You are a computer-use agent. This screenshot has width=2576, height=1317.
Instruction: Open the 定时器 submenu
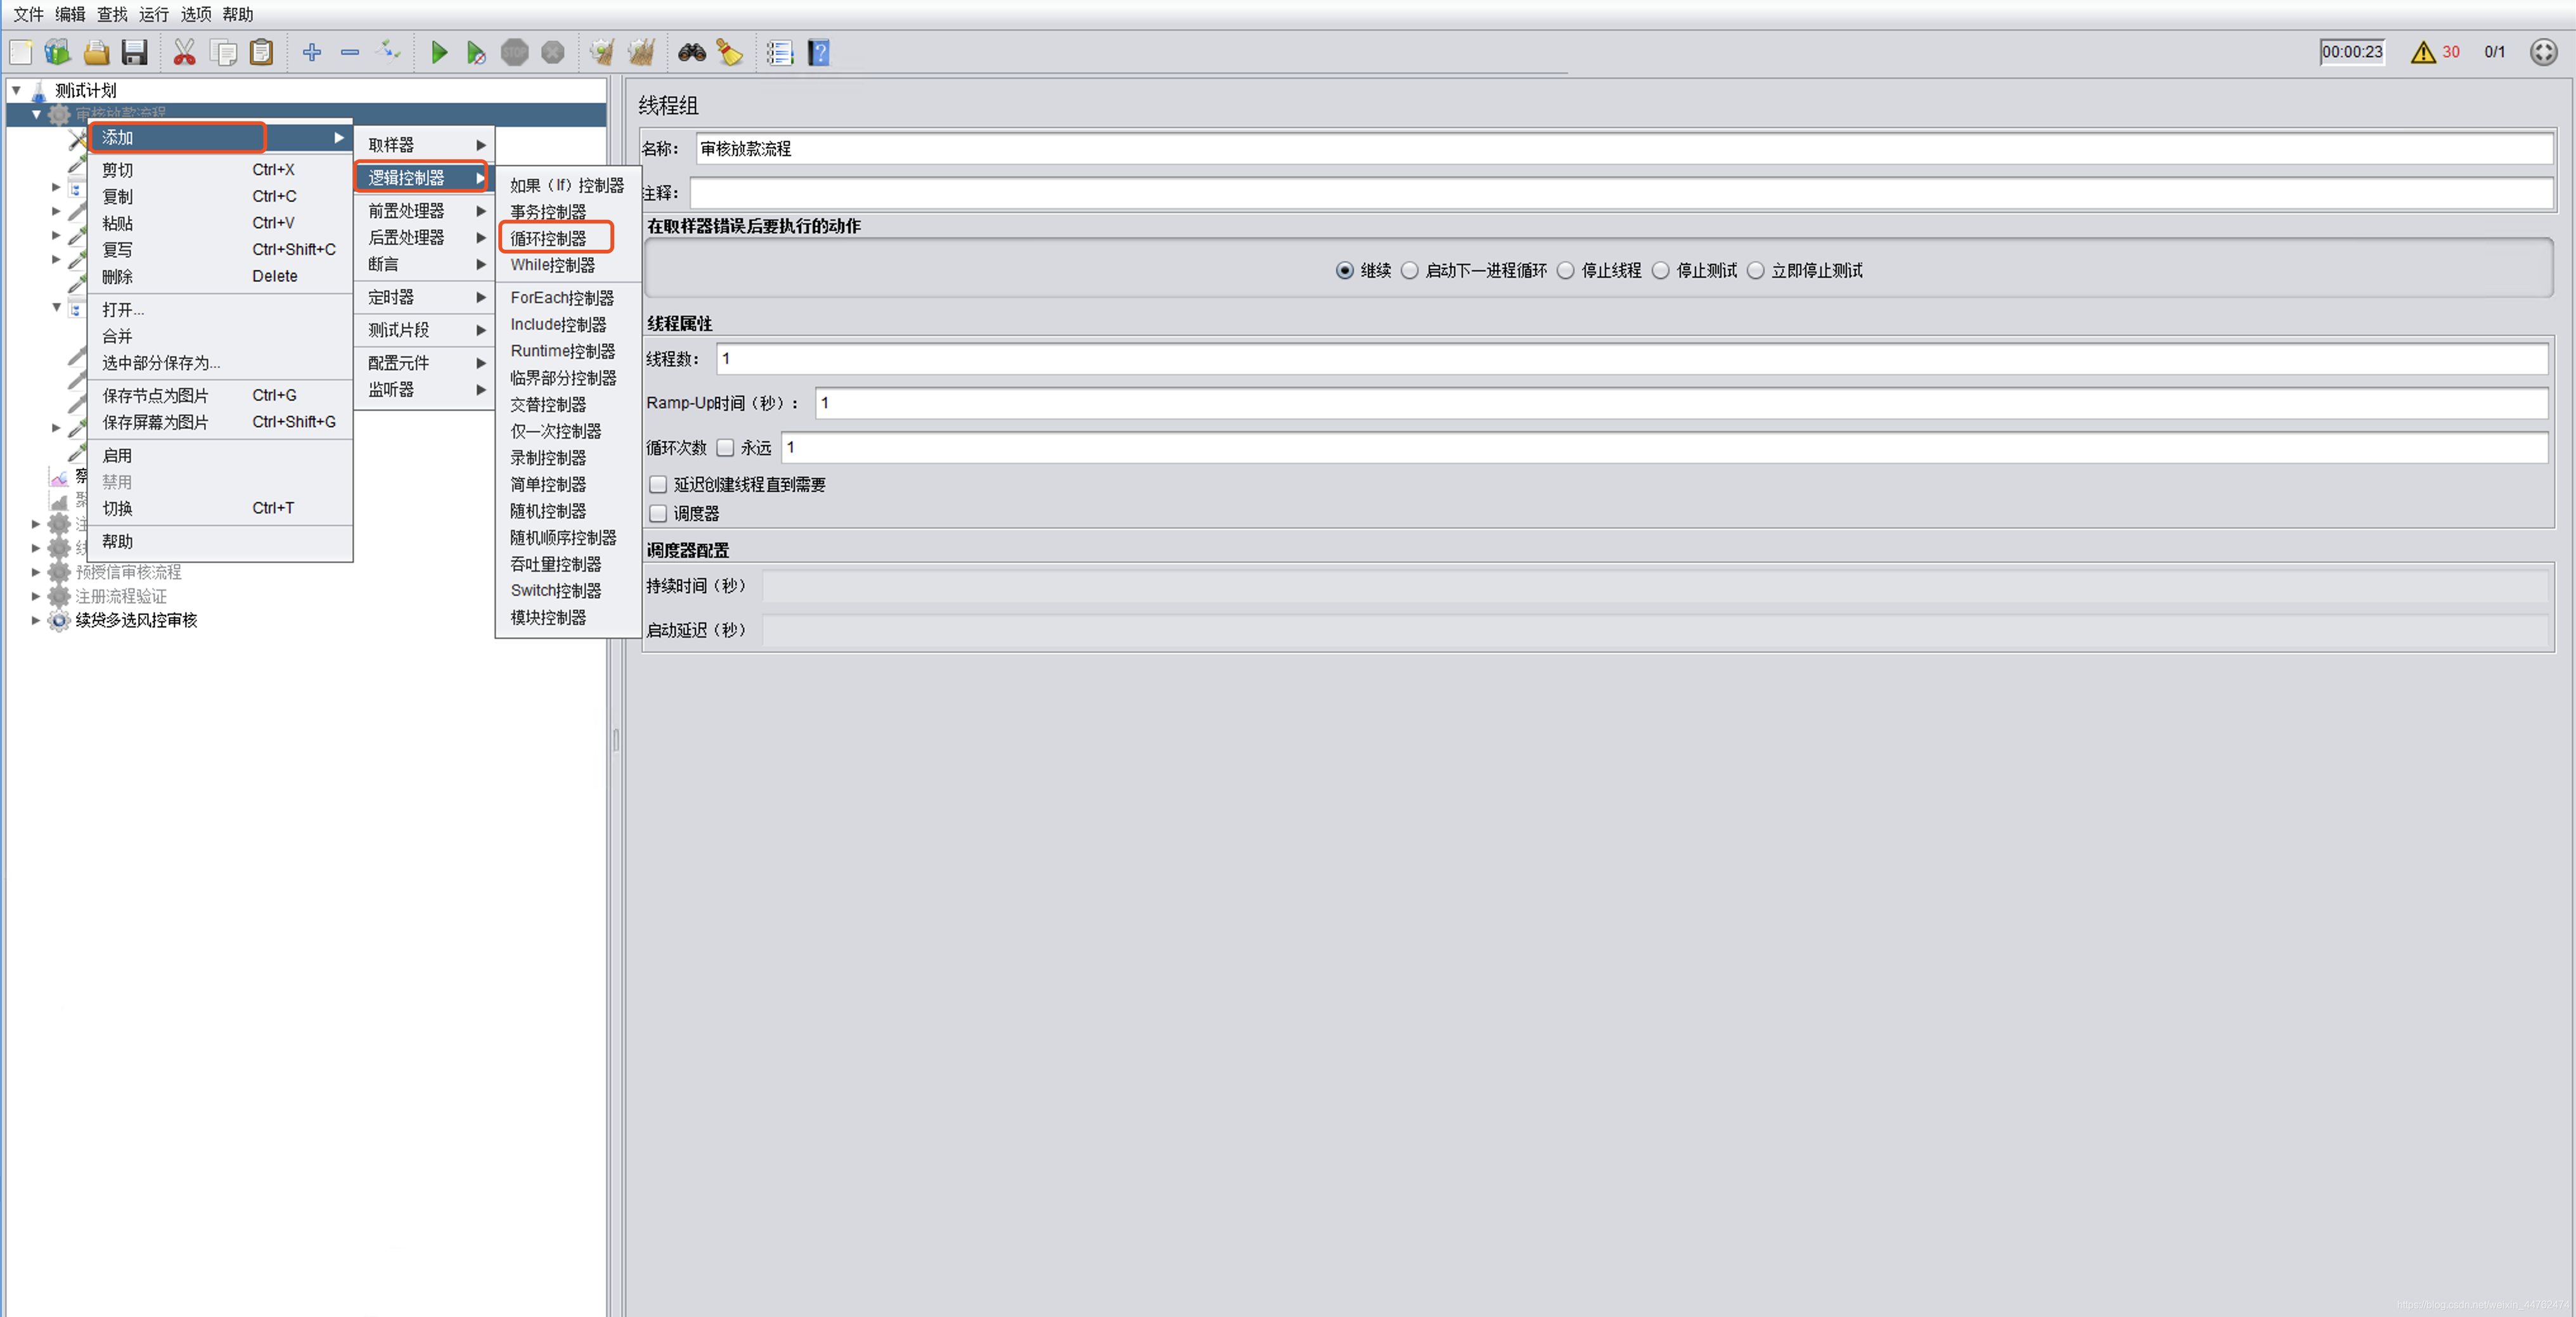point(425,297)
